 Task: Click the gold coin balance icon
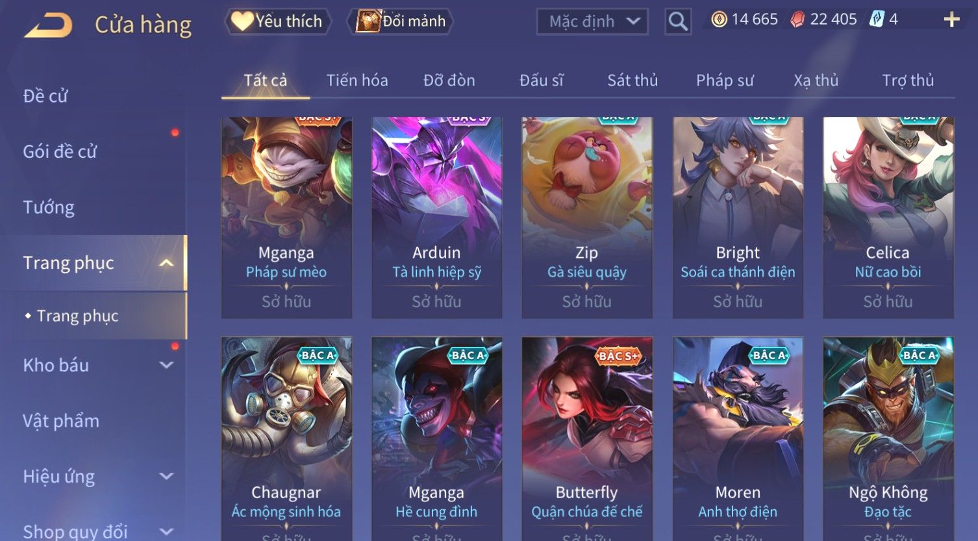pyautogui.click(x=719, y=19)
